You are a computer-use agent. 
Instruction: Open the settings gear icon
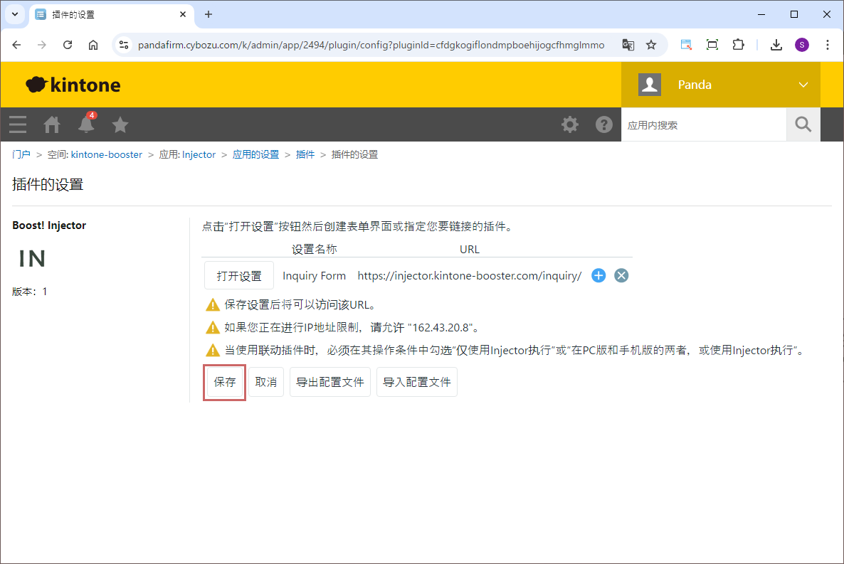(x=570, y=124)
